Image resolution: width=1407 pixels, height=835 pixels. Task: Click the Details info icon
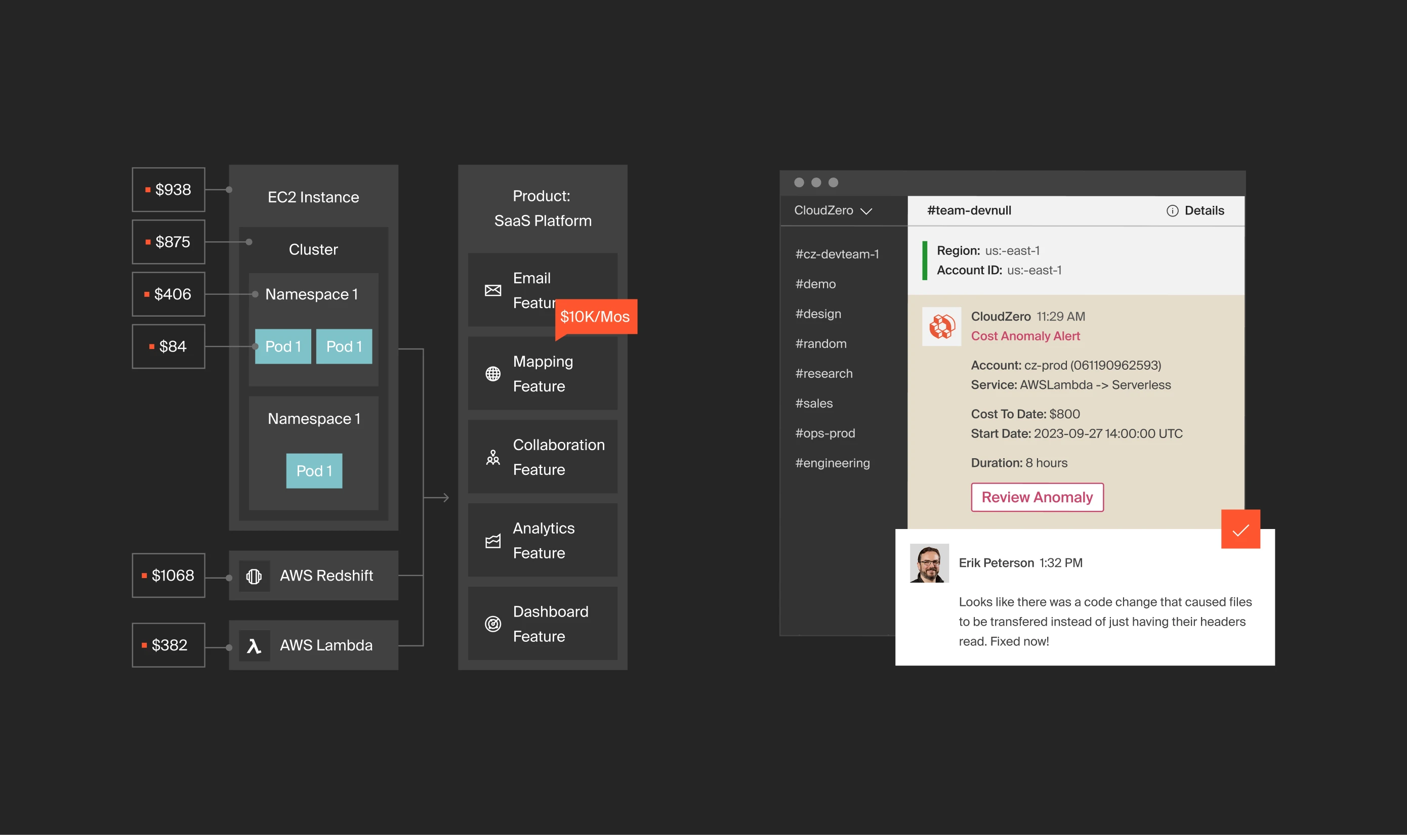pyautogui.click(x=1172, y=211)
